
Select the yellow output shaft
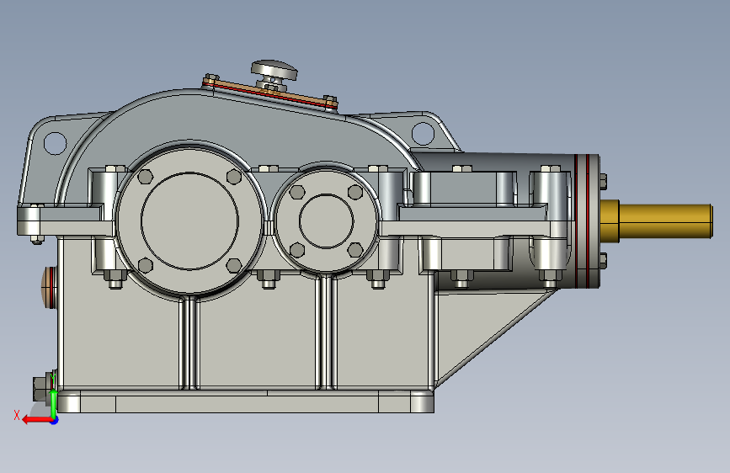[657, 222]
